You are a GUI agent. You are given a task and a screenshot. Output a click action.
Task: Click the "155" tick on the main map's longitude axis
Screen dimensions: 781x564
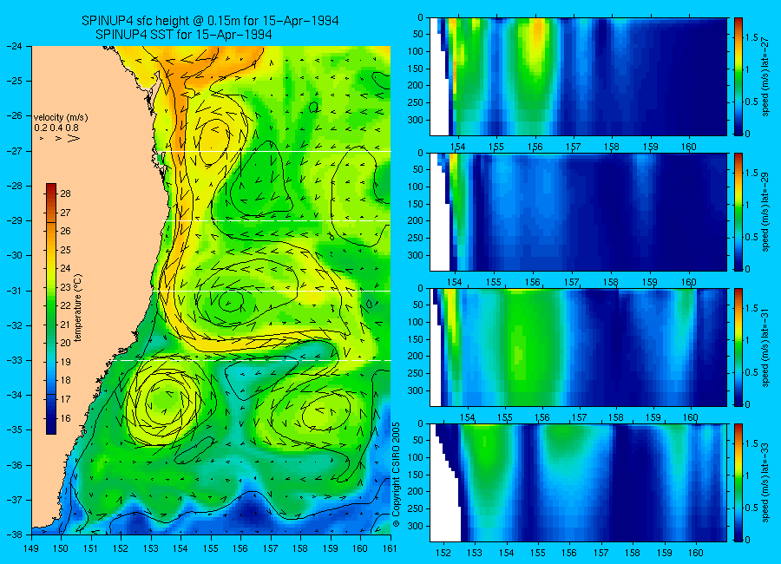click(x=211, y=548)
